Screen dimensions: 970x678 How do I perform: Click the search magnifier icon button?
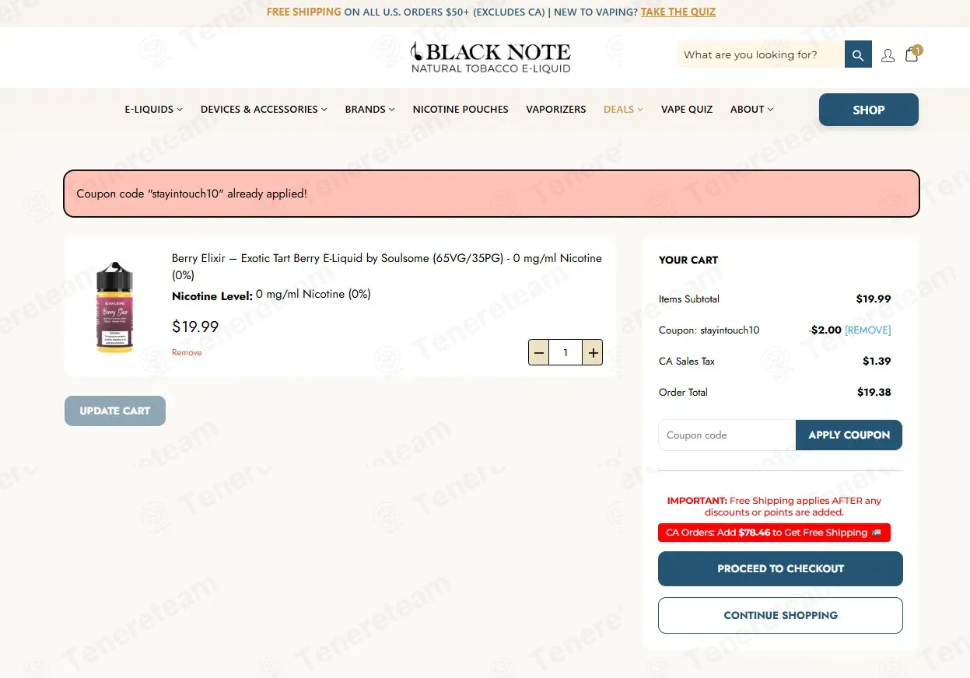coord(858,54)
